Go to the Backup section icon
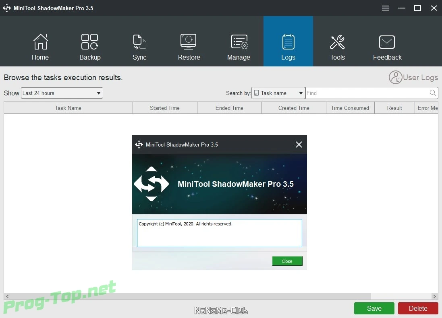The height and width of the screenshot is (318, 442). [x=89, y=42]
